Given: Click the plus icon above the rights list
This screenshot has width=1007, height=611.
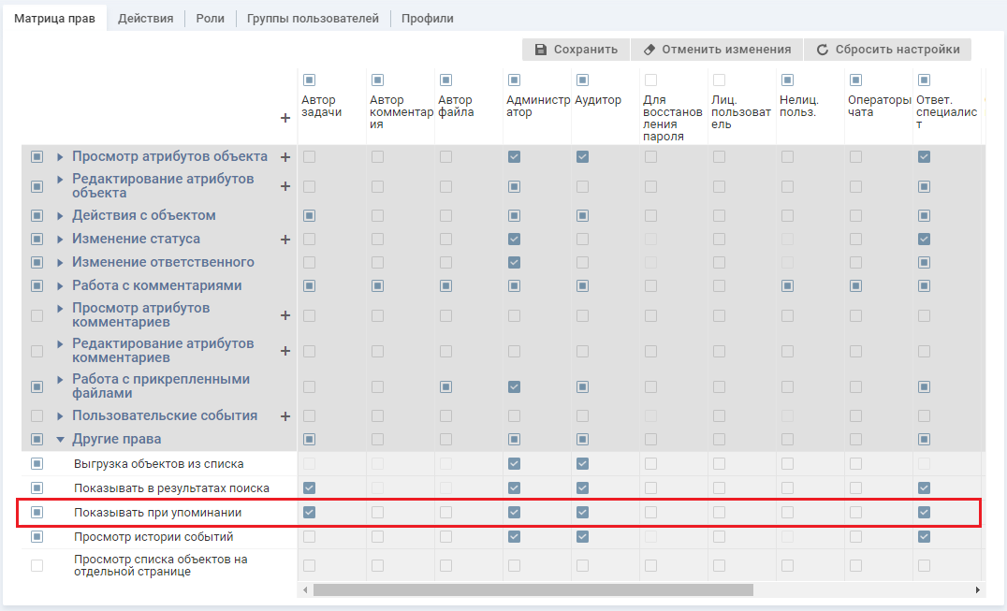Looking at the screenshot, I should [285, 118].
